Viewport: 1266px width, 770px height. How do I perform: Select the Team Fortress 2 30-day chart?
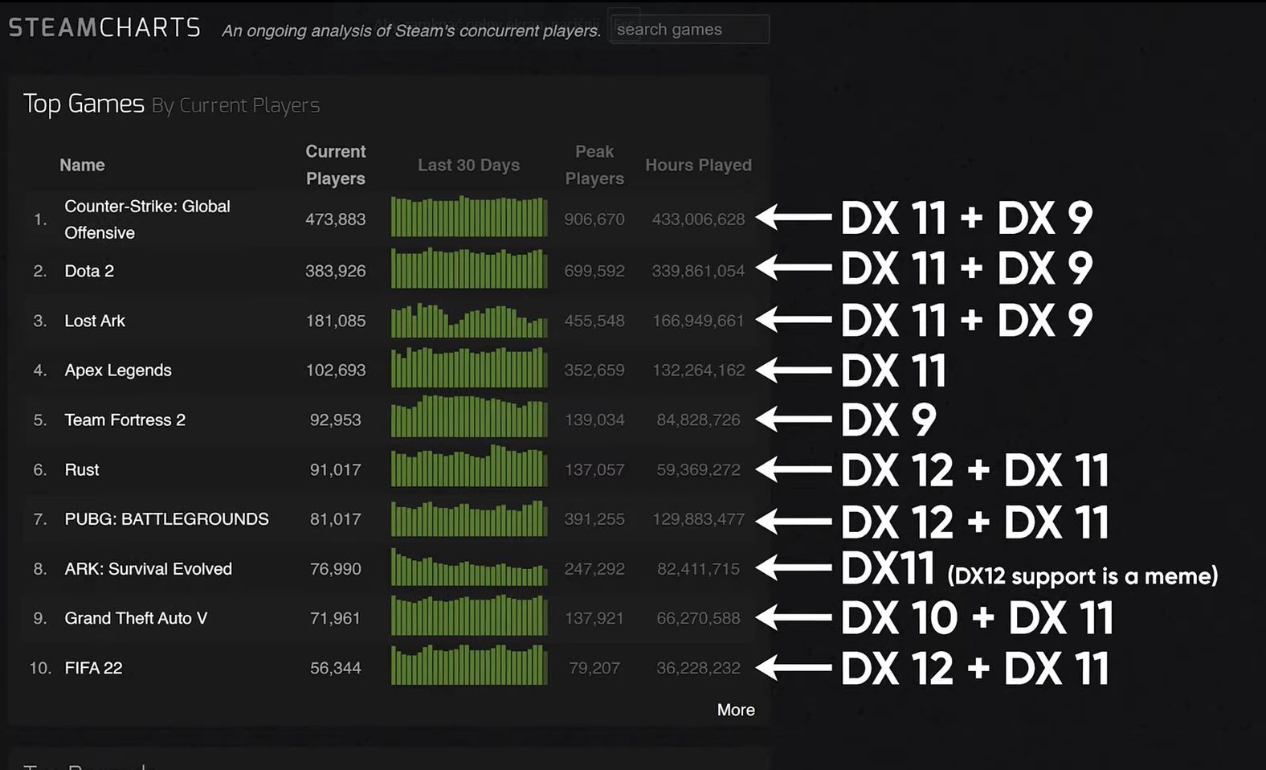point(469,416)
